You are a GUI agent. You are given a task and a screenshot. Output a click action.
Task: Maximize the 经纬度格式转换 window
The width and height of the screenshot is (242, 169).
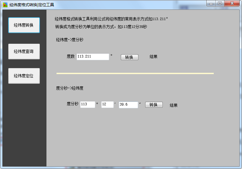coord(220,3)
